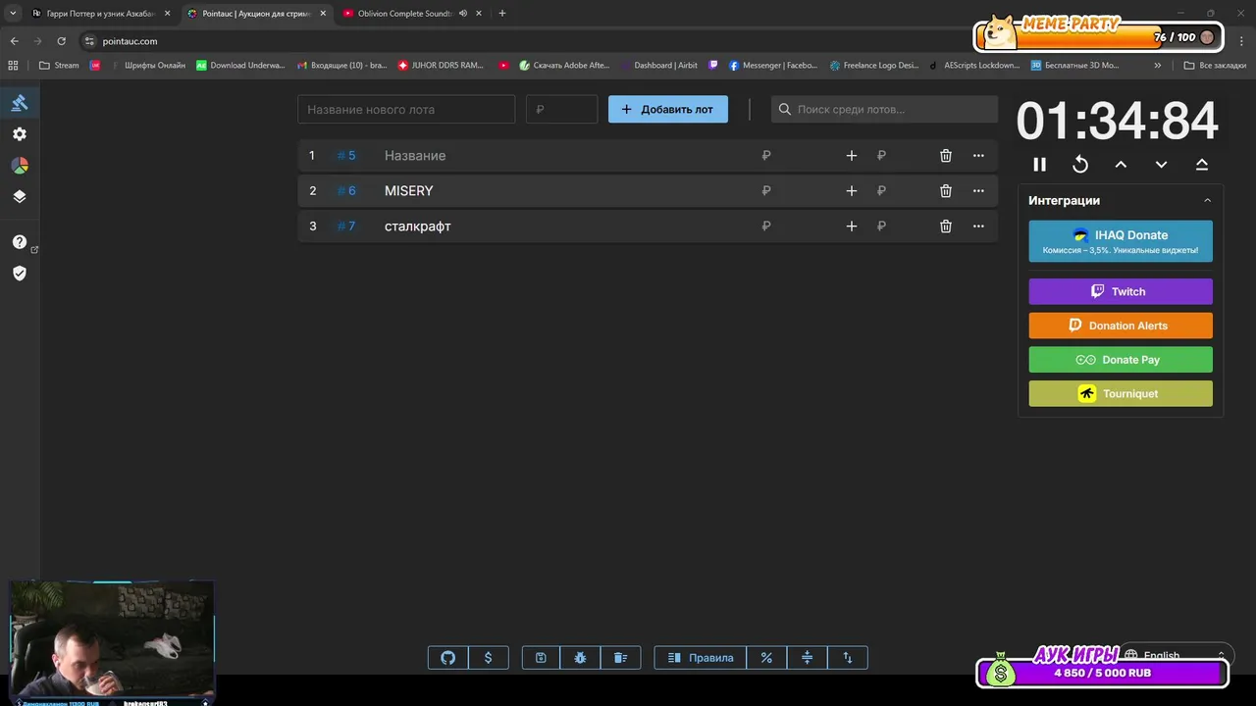Reload the pointauc.com page
The image size is (1256, 706).
click(x=61, y=41)
